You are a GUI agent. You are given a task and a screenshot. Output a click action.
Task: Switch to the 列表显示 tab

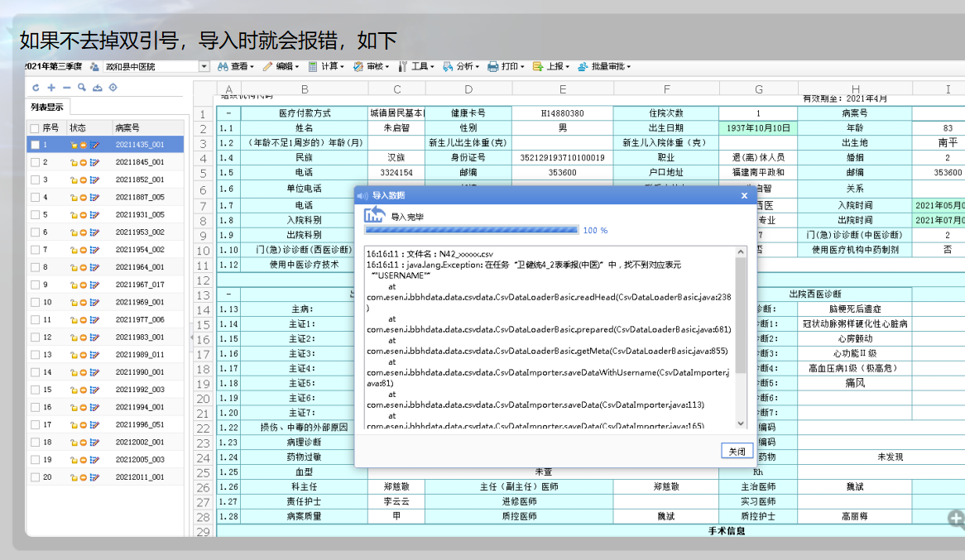click(48, 107)
